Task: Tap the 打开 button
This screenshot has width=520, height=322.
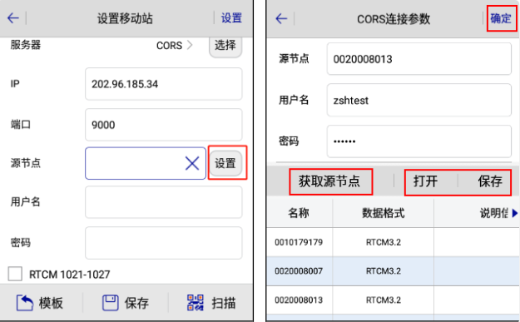Action: click(x=425, y=181)
